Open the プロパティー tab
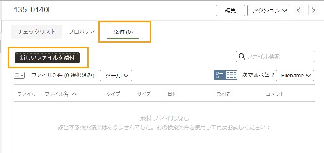The width and height of the screenshot is (324, 153). pyautogui.click(x=84, y=32)
